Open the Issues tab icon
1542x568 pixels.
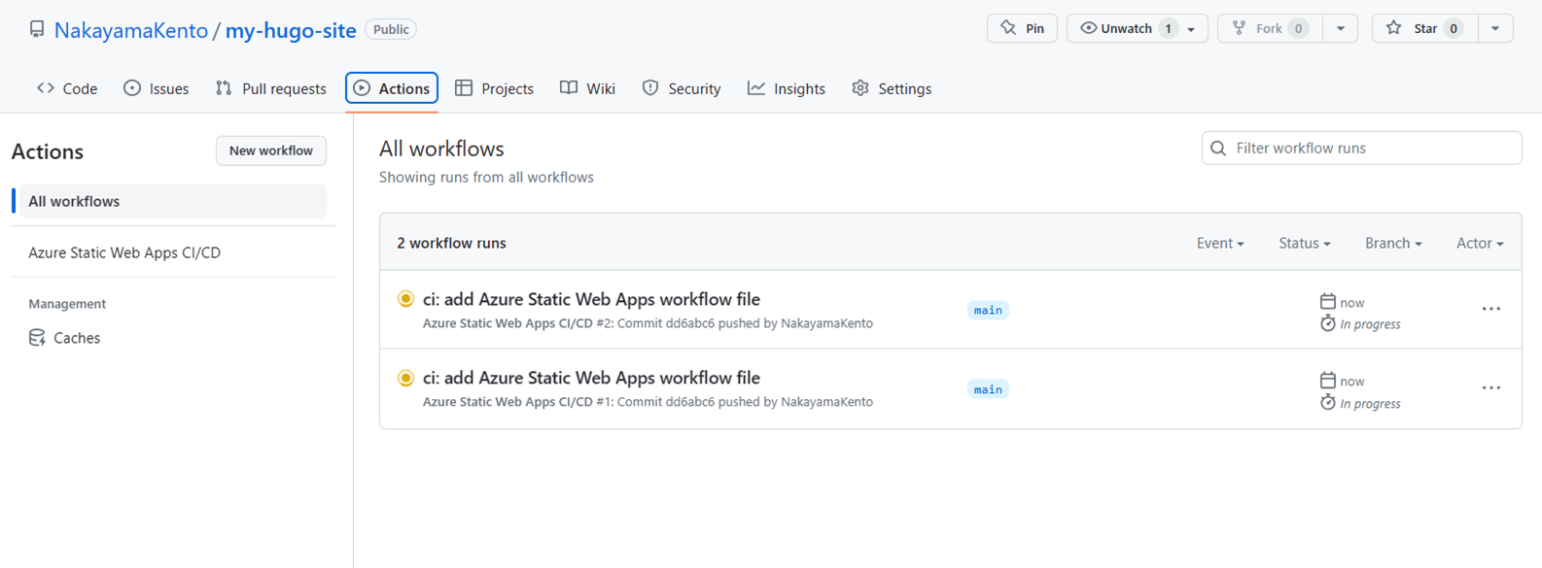(132, 88)
